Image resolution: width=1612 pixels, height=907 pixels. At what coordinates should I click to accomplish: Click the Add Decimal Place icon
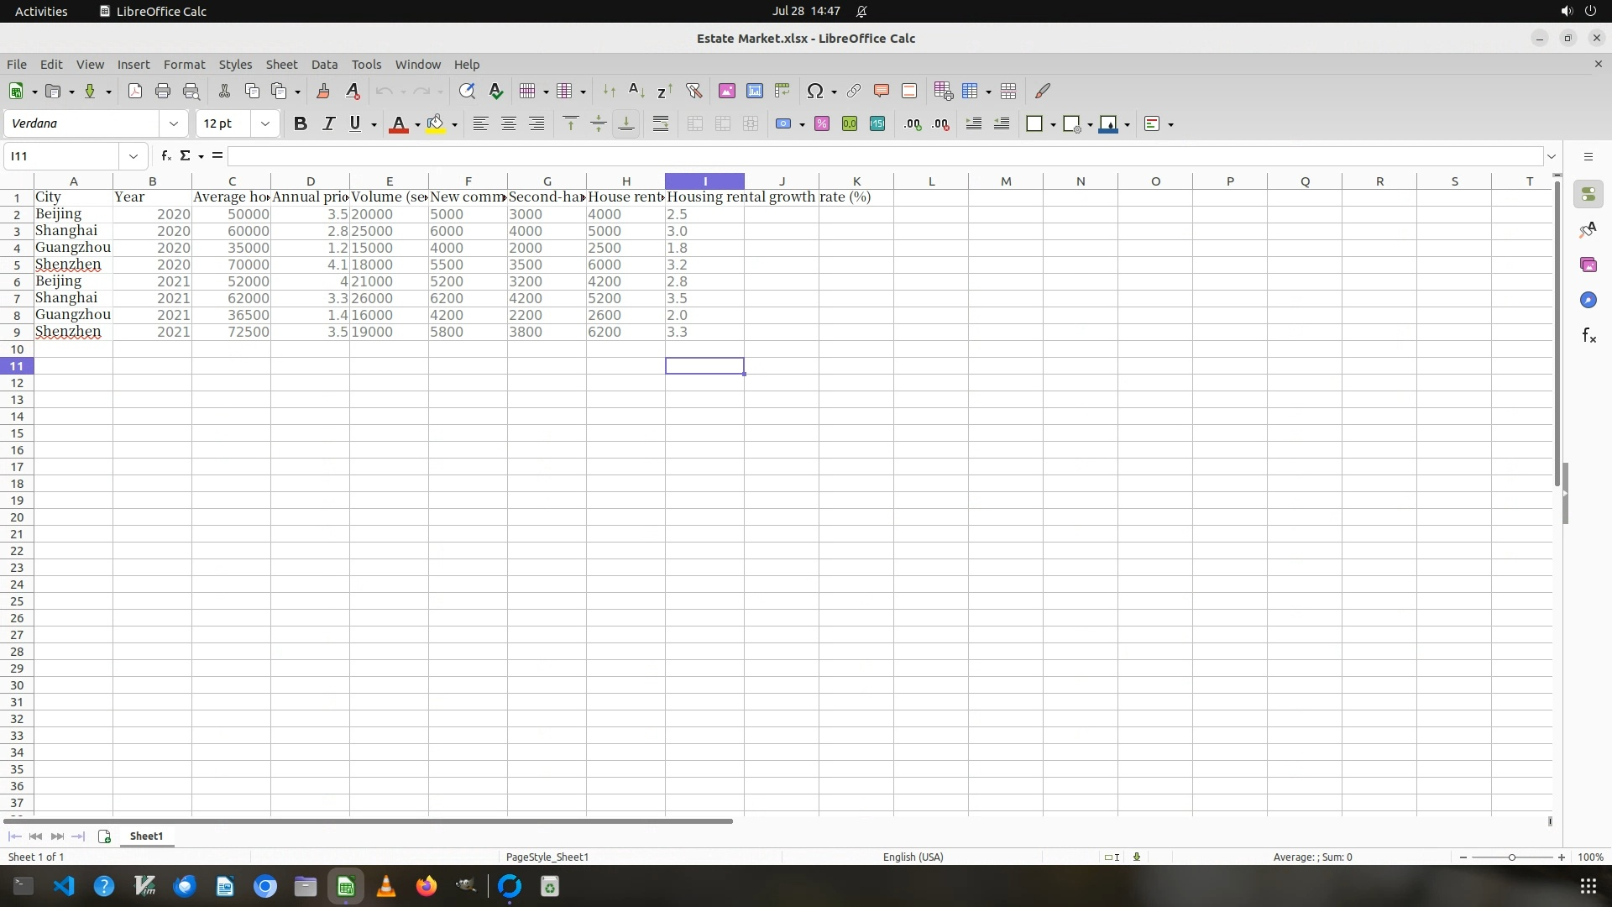click(913, 124)
